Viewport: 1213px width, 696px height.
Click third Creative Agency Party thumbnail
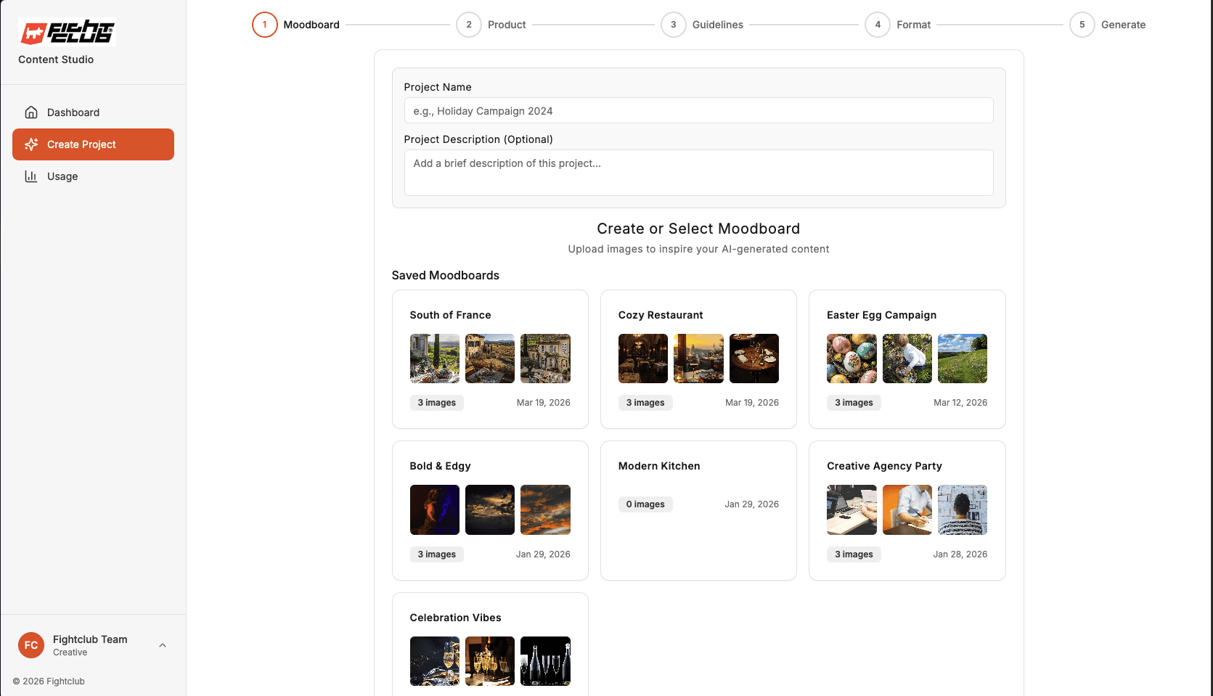[x=963, y=509]
